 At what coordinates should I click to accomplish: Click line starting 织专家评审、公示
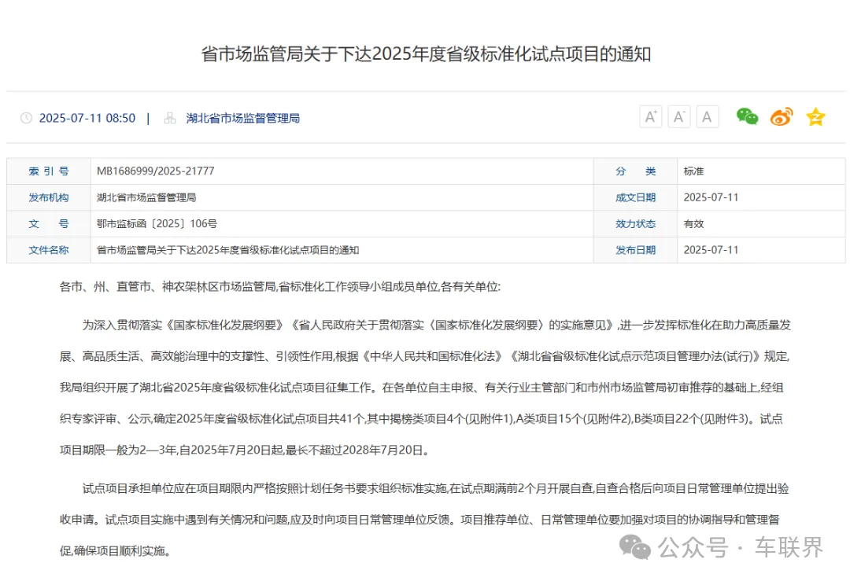(x=421, y=418)
